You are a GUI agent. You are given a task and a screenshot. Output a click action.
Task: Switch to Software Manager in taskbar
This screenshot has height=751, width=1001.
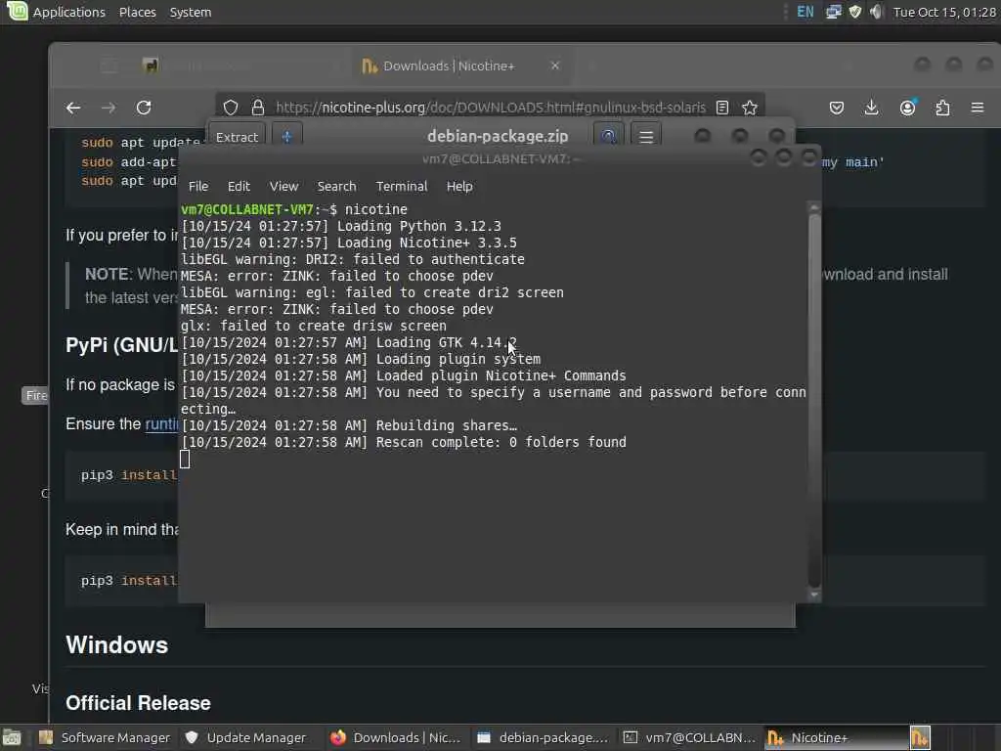(x=105, y=737)
